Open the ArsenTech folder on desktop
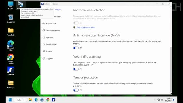This screenshot has width=183, height=103. pyautogui.click(x=11, y=32)
